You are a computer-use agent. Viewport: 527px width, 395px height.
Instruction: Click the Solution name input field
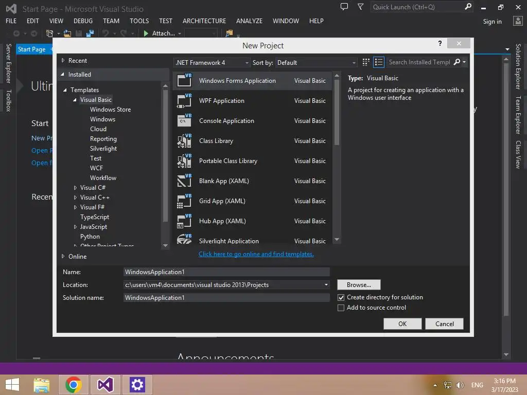(226, 298)
